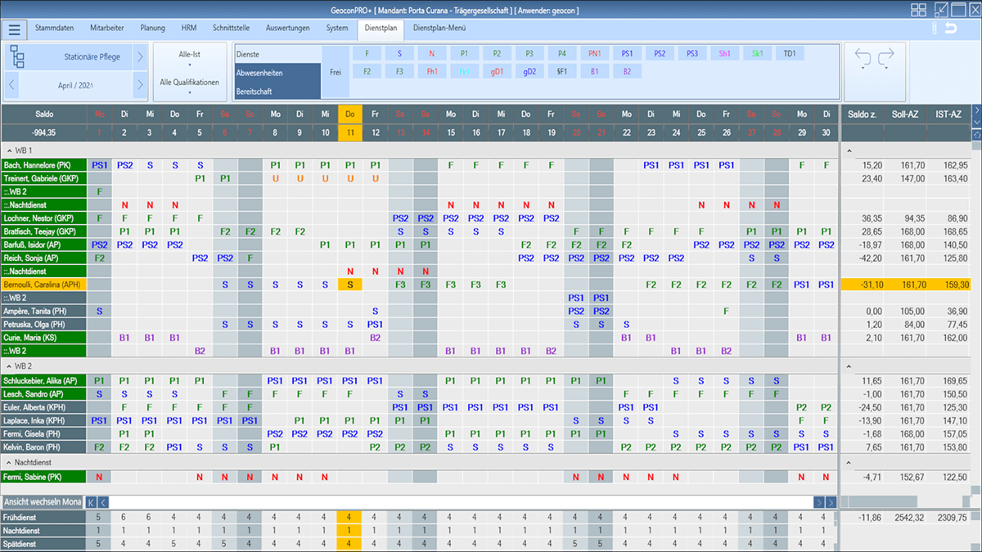Open the Dienstplan-Menü tab
The image size is (982, 552).
[439, 28]
